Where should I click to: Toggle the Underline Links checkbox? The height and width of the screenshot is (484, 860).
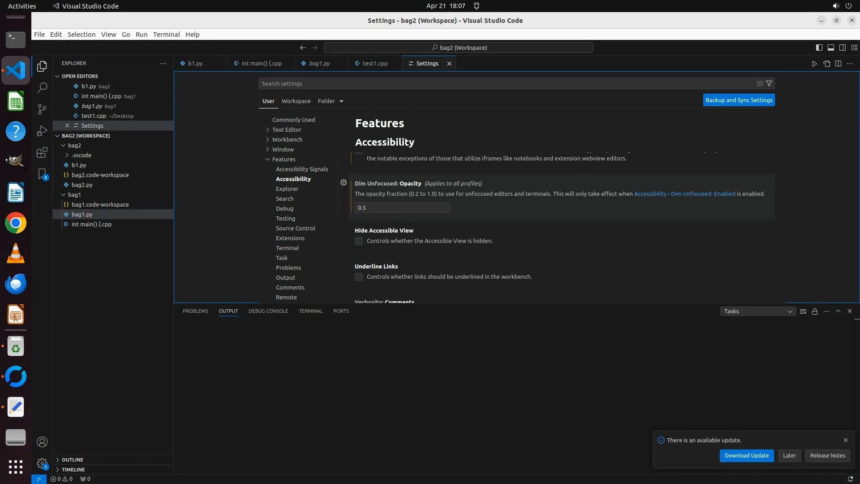tap(359, 277)
